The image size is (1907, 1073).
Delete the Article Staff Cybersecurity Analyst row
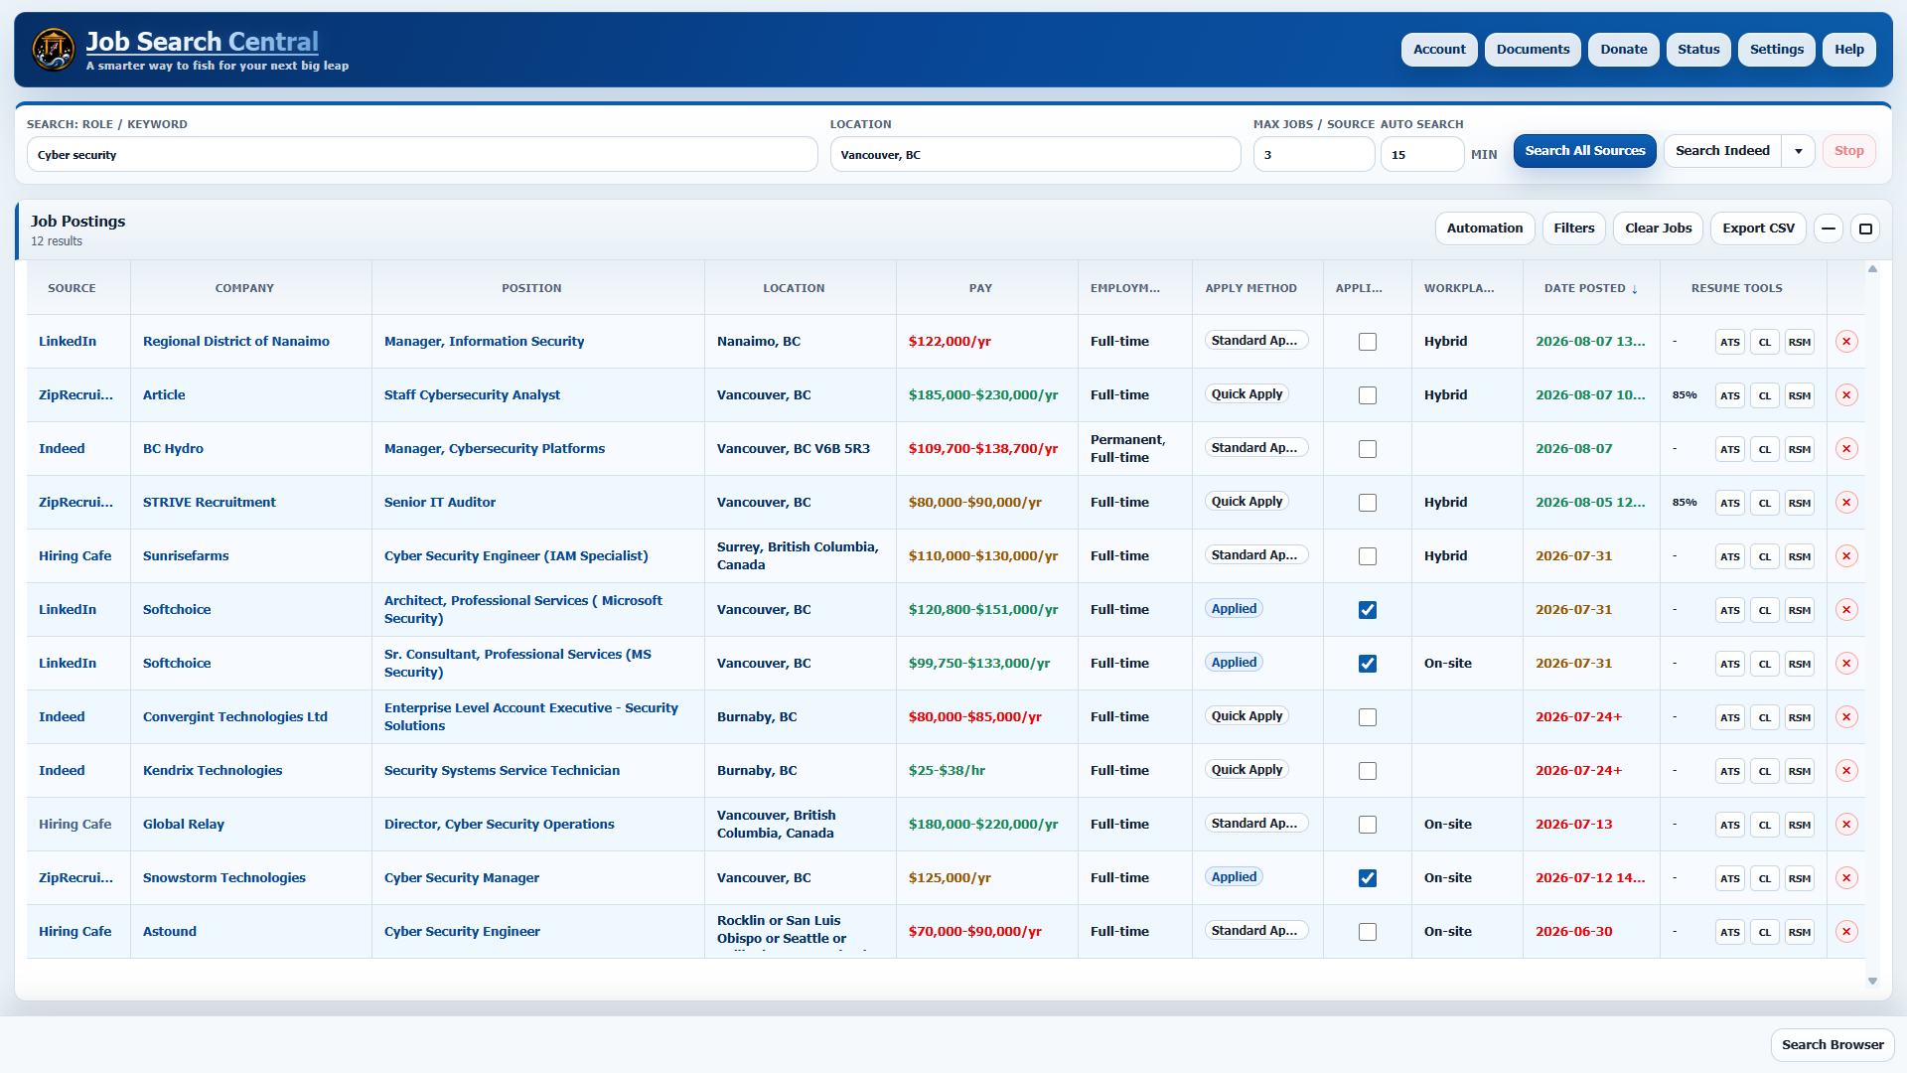click(x=1846, y=395)
